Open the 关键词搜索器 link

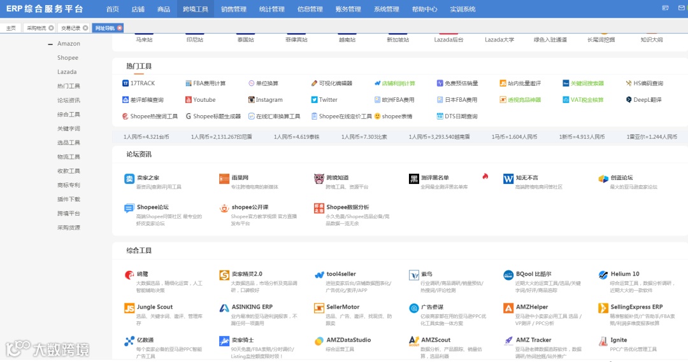coord(587,83)
